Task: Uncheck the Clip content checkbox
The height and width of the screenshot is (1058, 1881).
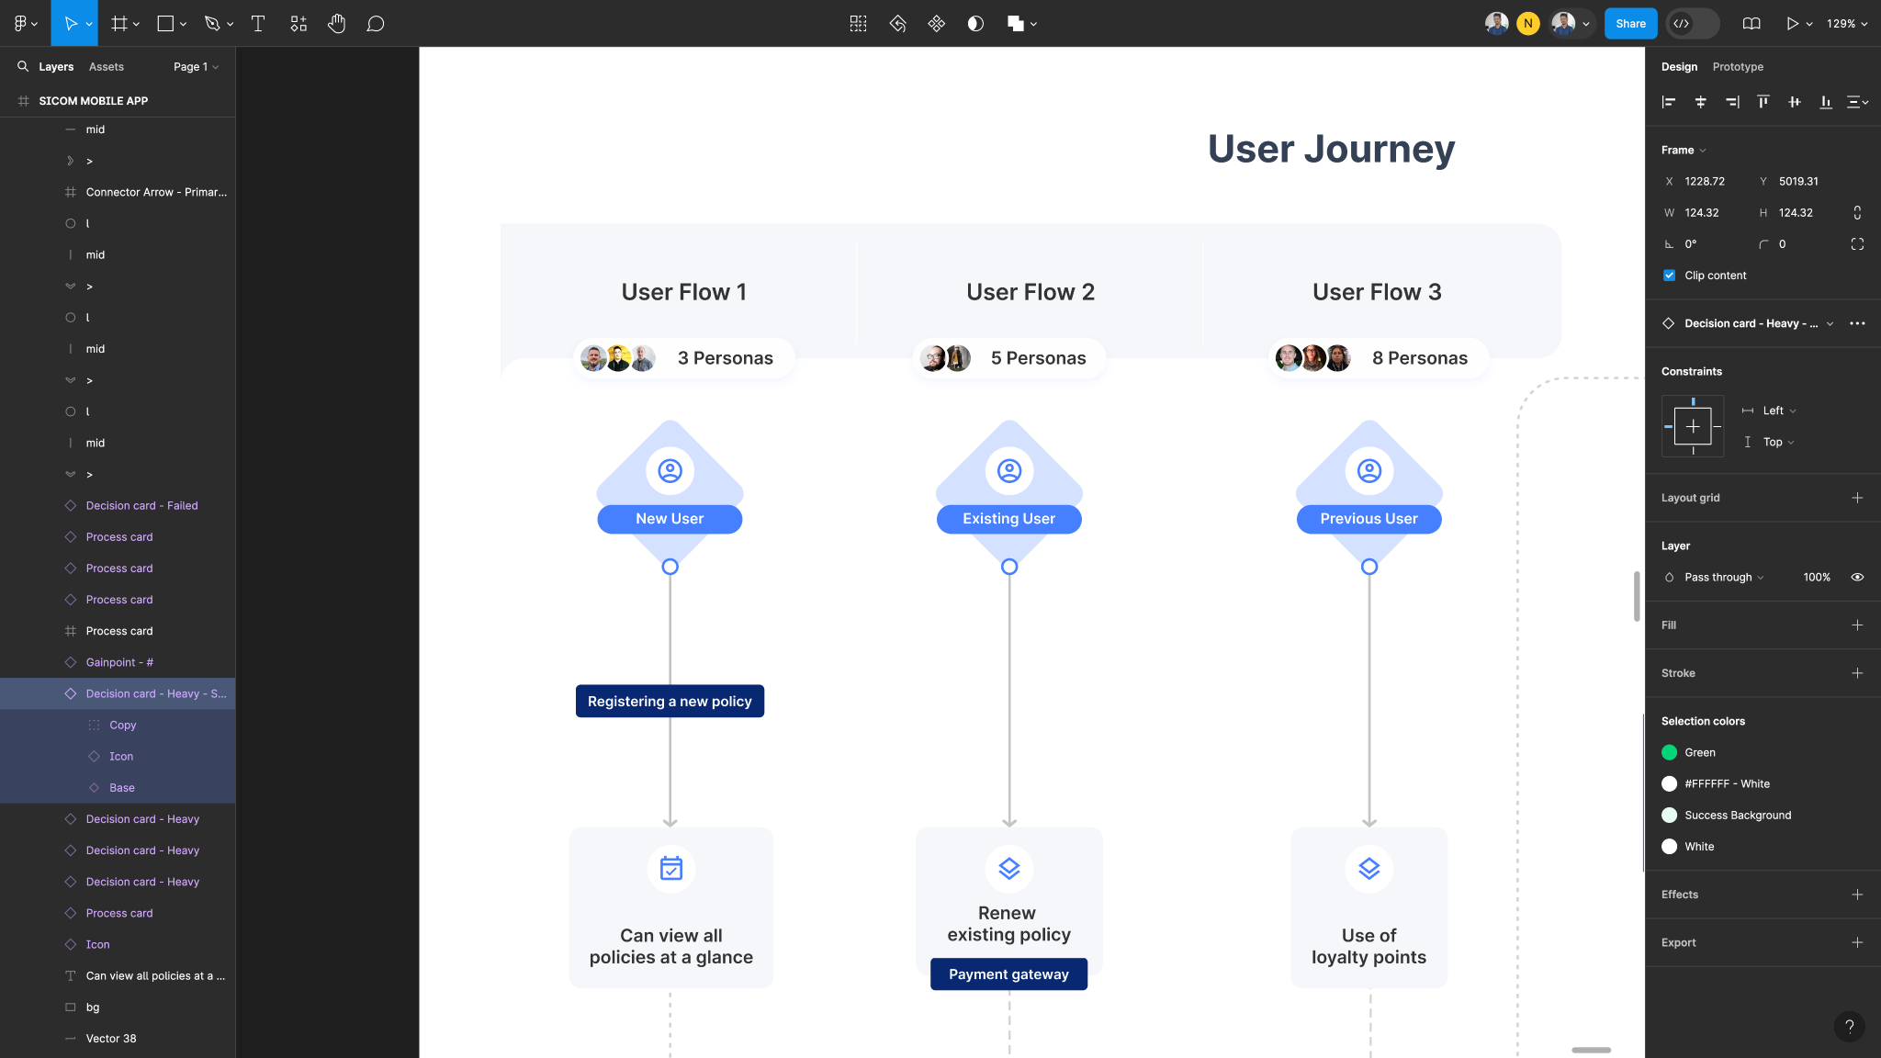Action: 1669,276
